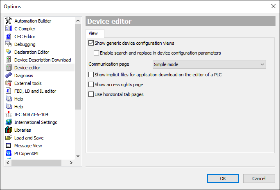Select the C Compiler icon
Screen dimensions: 280x190
(x=8, y=29)
